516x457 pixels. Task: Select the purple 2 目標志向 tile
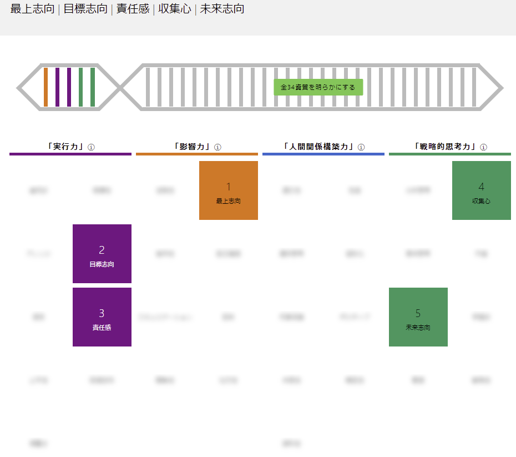click(102, 254)
